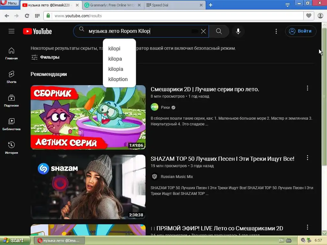327x245 pixels.
Task: Go forward to next page
Action: 17,16
